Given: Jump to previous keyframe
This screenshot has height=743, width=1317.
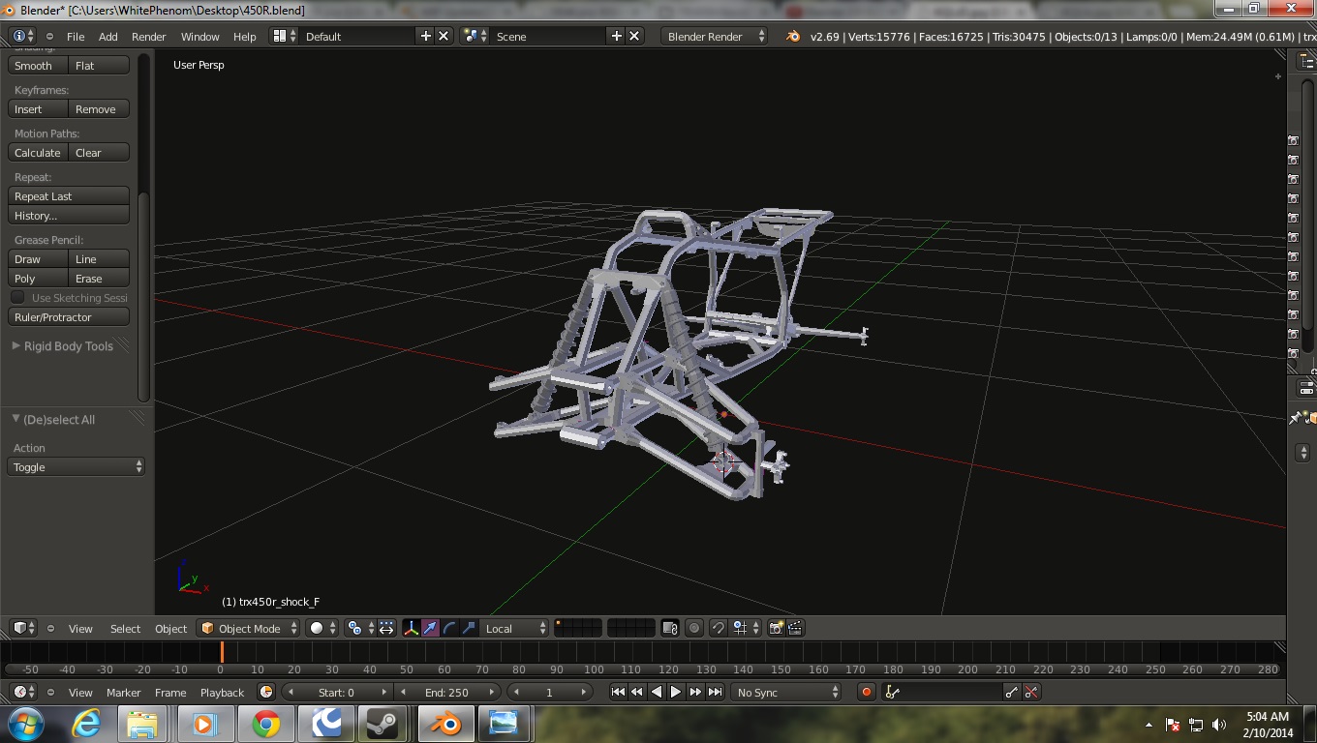Looking at the screenshot, I should click(637, 692).
